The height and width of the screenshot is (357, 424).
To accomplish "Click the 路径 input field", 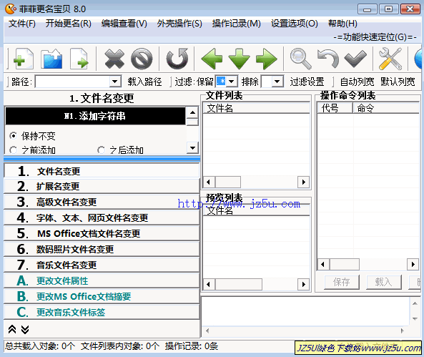I will click(x=72, y=82).
